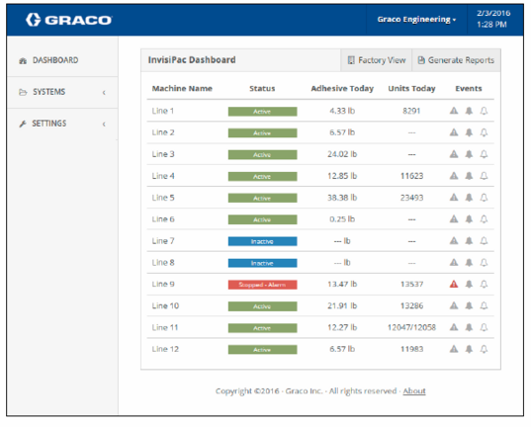This screenshot has width=531, height=427.
Task: Open the Systems sidebar item
Action: [42, 92]
